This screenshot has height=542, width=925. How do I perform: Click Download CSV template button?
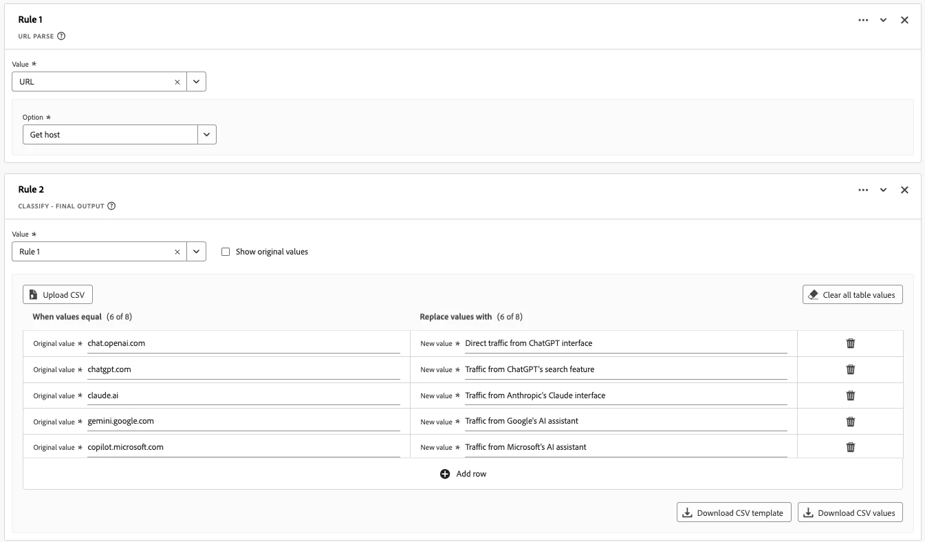[x=734, y=512]
